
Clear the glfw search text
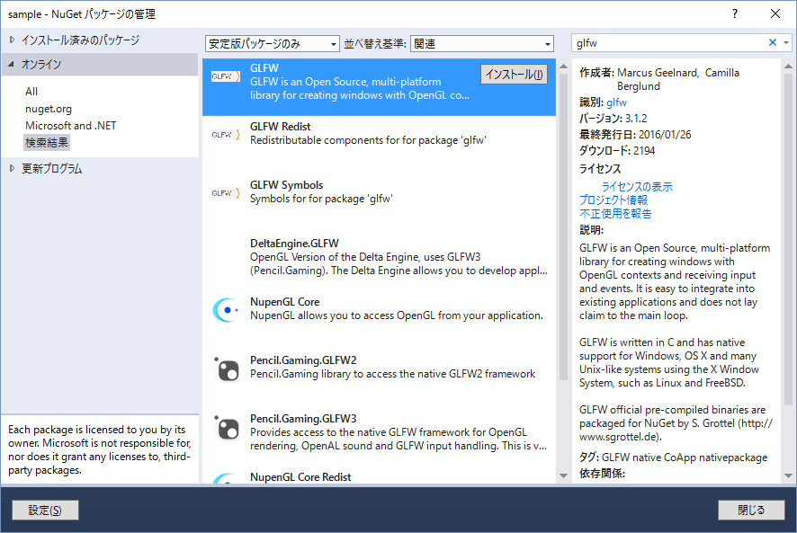click(772, 42)
